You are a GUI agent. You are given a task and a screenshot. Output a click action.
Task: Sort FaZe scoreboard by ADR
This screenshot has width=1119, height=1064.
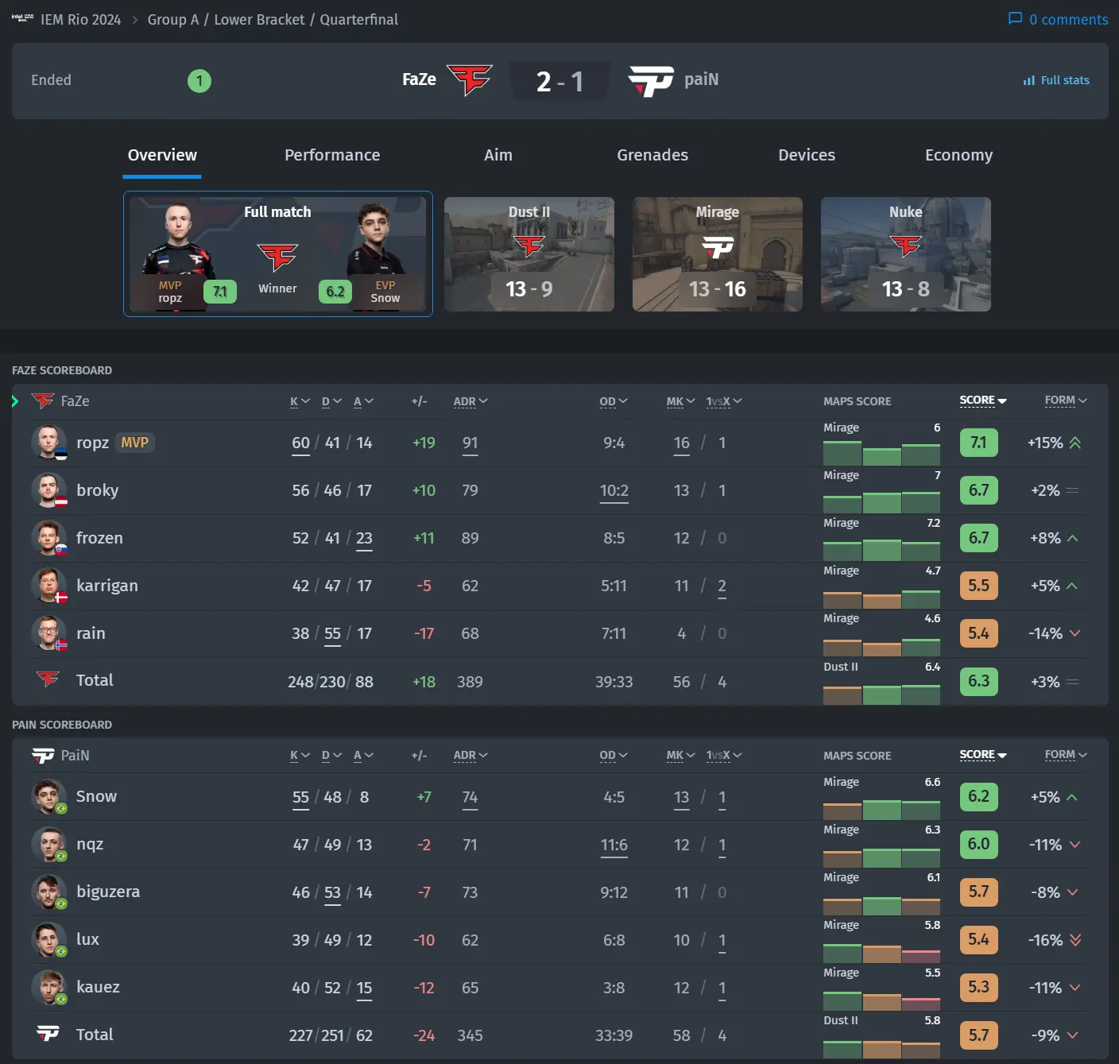click(x=470, y=401)
